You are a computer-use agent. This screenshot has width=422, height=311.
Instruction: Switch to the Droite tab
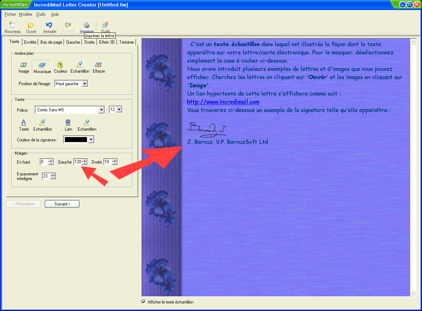[x=89, y=42]
